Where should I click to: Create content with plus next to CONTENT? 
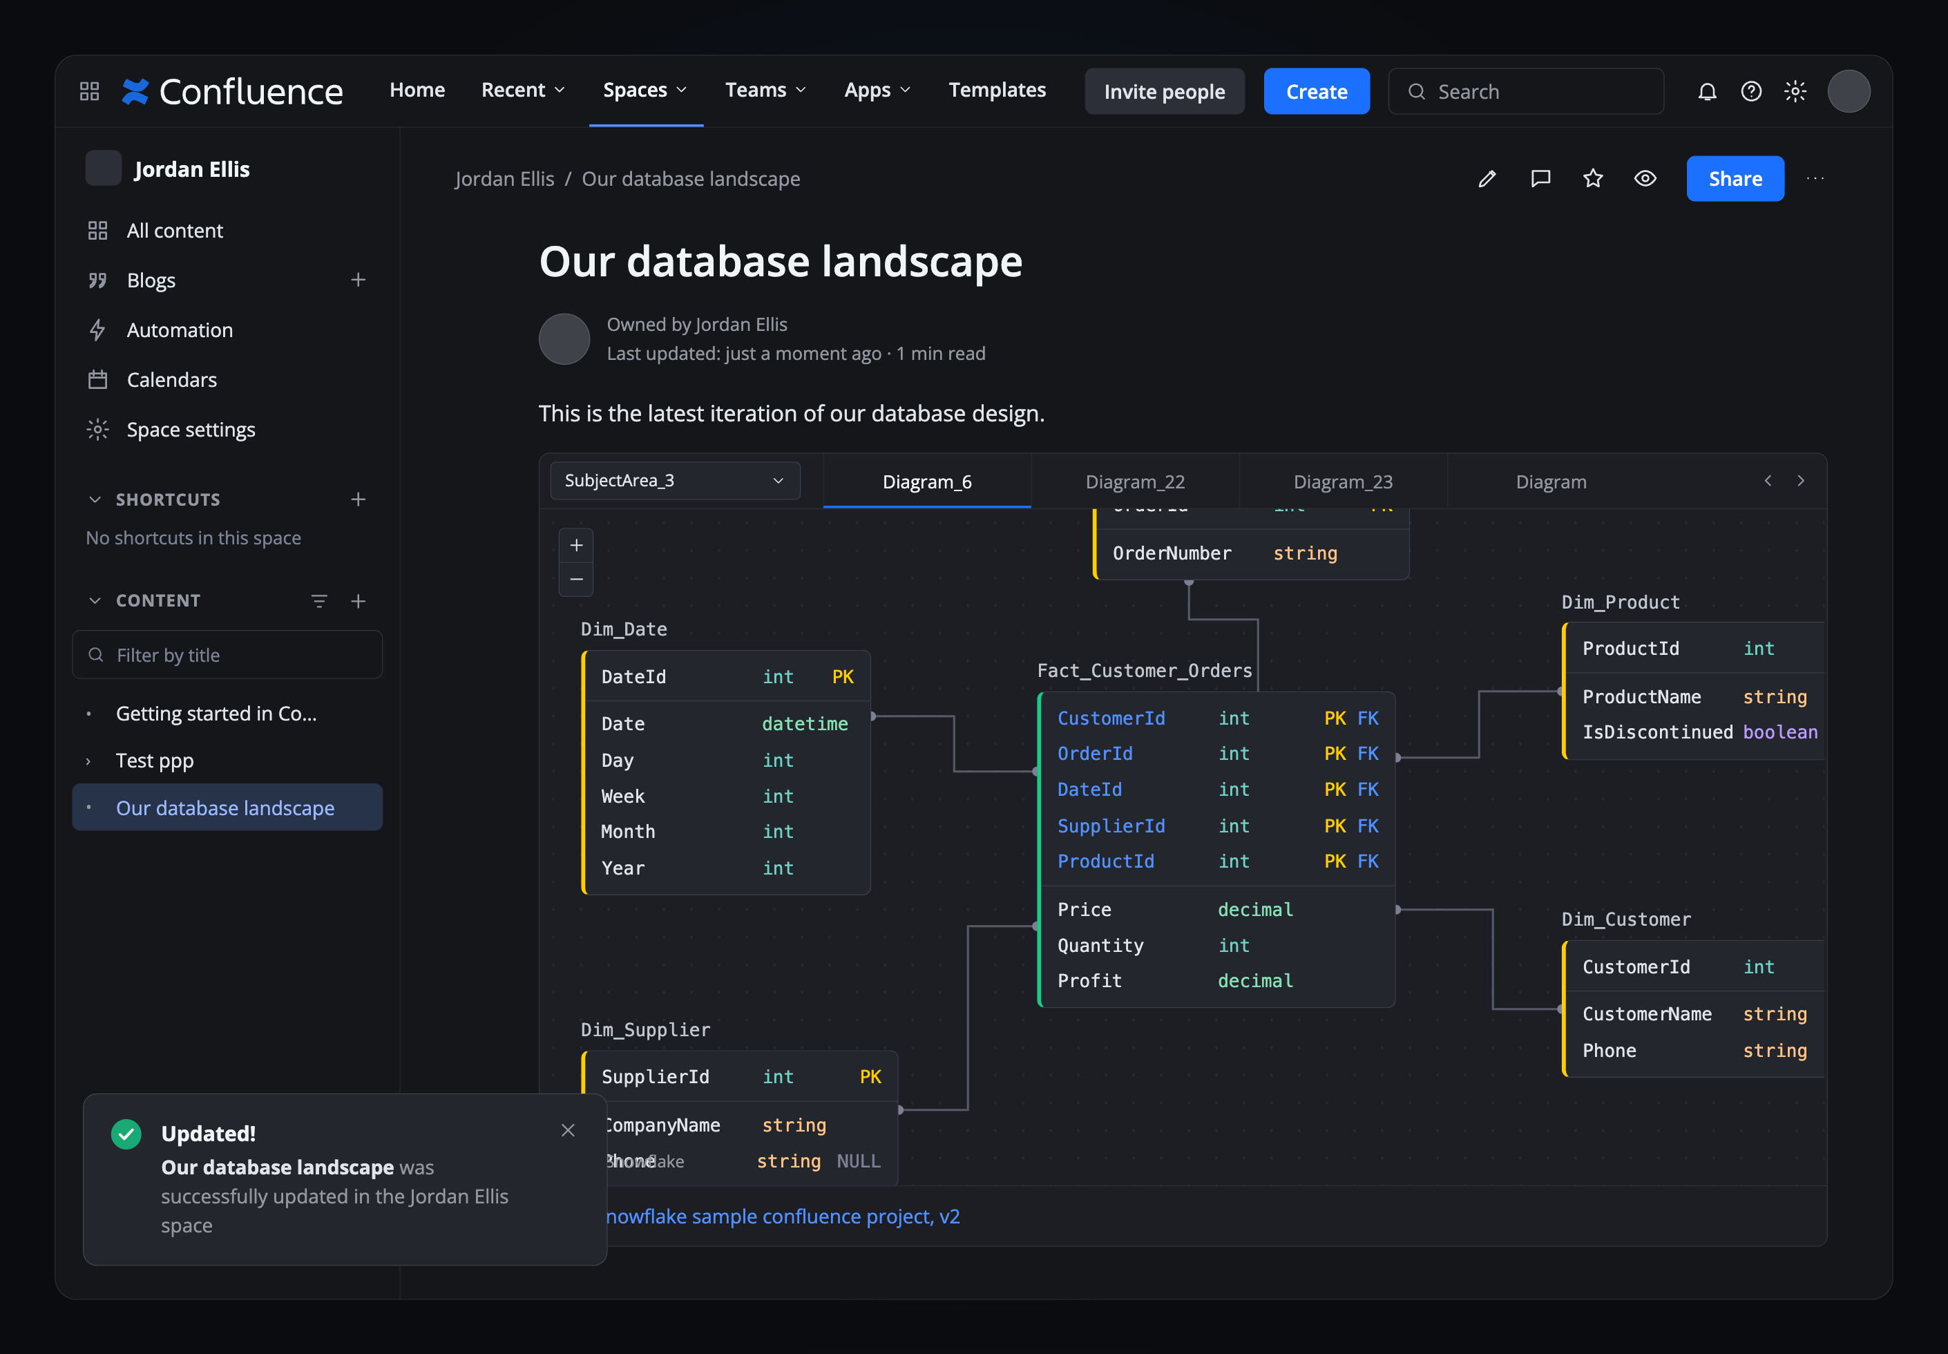pos(358,600)
